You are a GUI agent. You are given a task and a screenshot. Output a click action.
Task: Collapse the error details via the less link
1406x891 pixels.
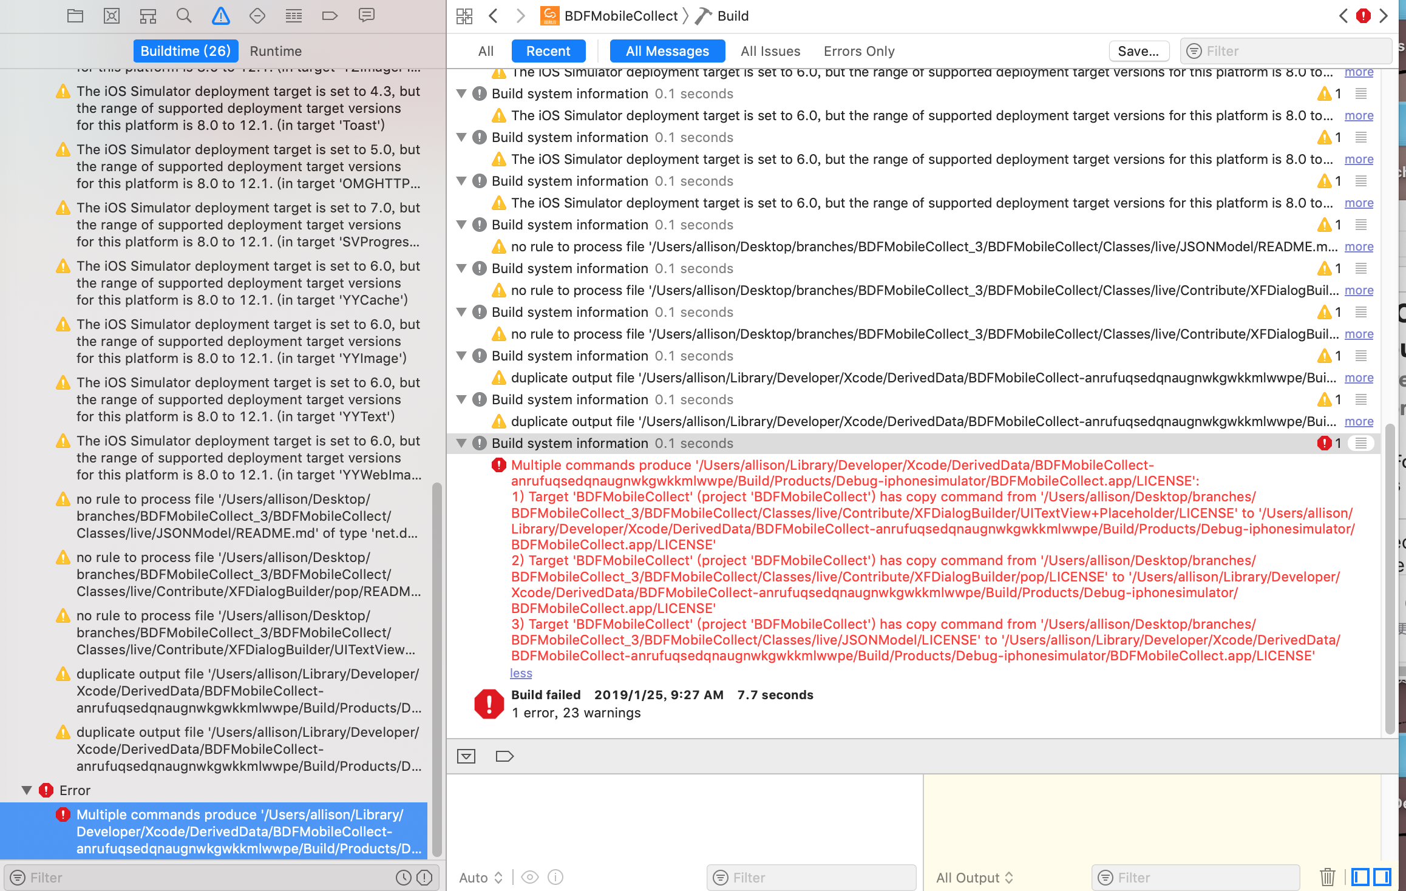(x=520, y=672)
